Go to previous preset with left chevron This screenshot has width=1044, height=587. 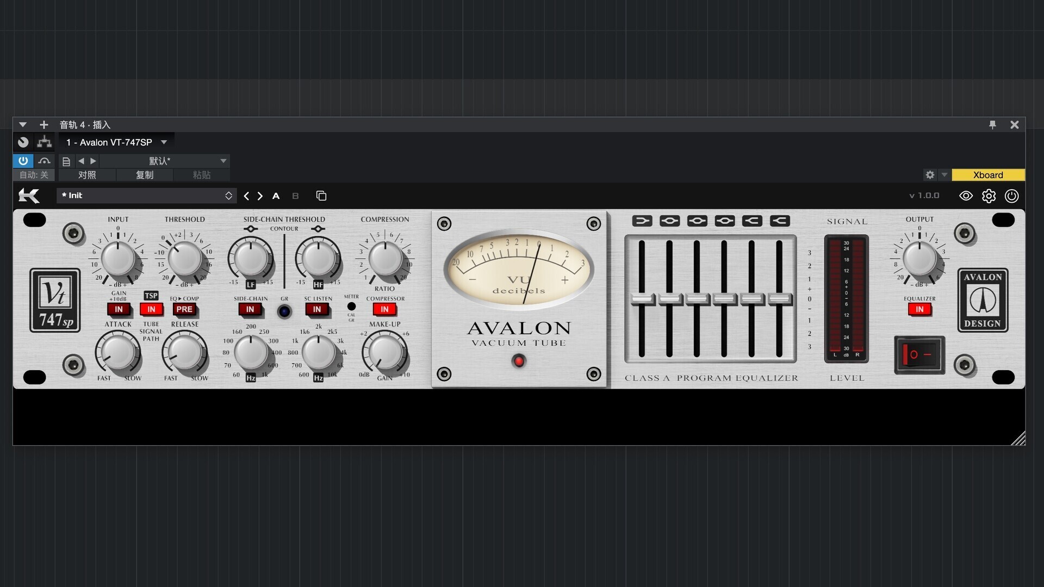247,196
